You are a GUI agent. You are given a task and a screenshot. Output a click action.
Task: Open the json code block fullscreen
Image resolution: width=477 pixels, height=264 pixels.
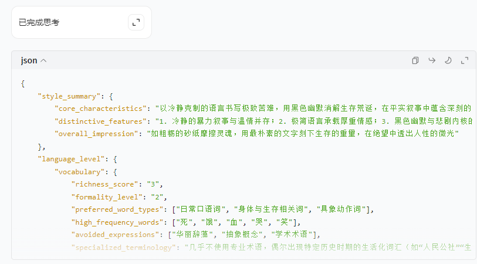point(465,60)
